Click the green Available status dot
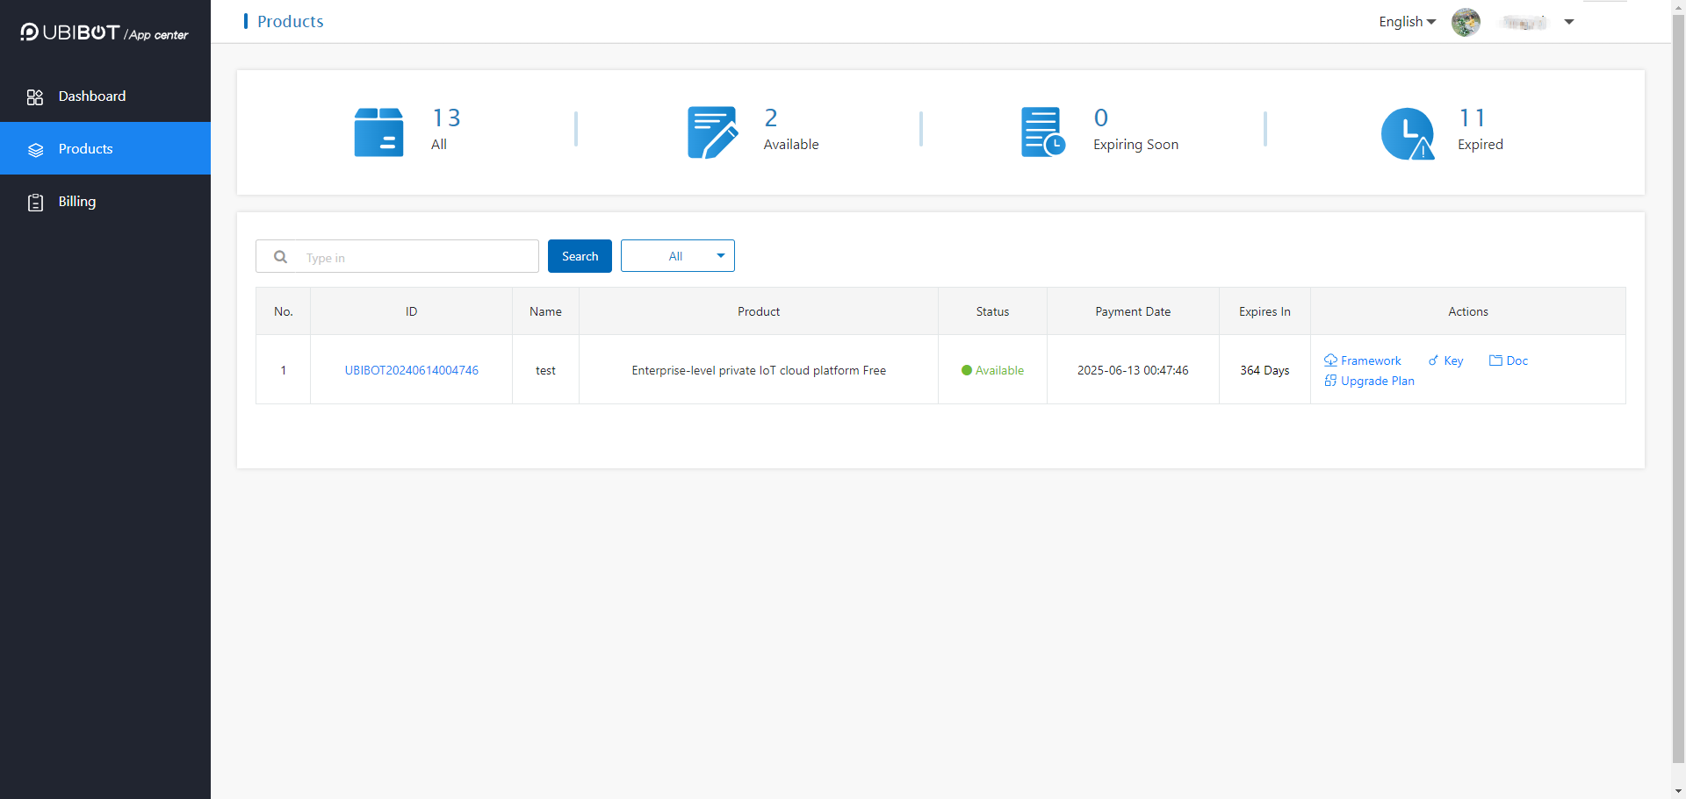The width and height of the screenshot is (1686, 799). [x=967, y=370]
